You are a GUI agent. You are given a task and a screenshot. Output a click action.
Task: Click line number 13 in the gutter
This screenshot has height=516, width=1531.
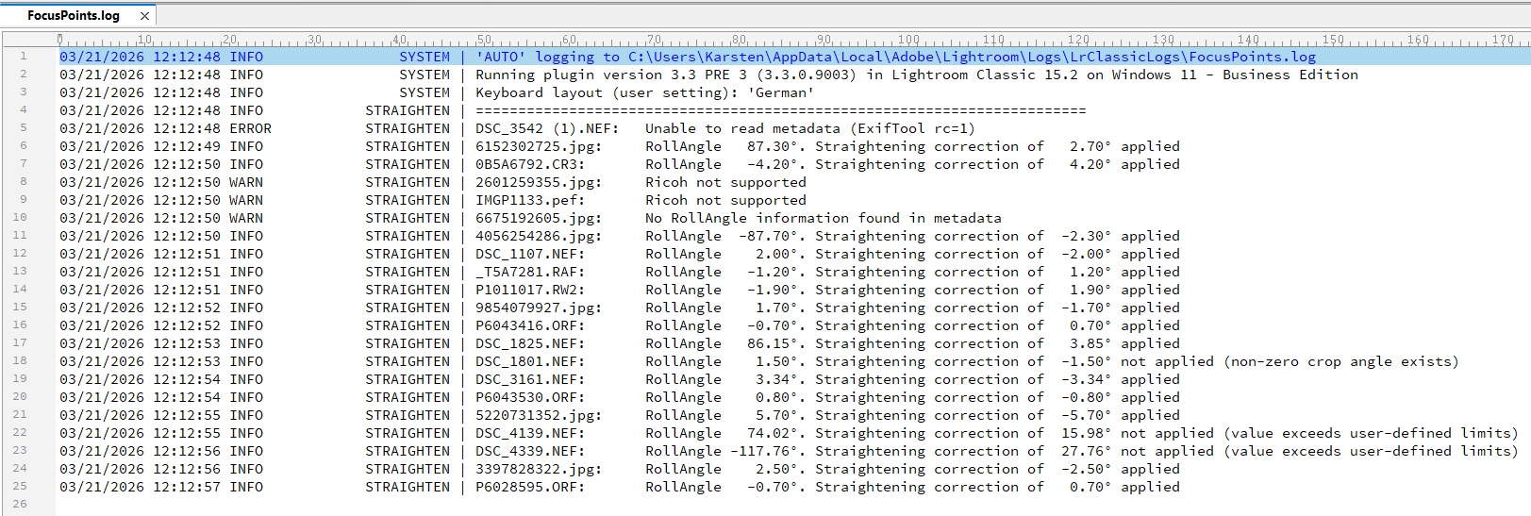[x=24, y=272]
